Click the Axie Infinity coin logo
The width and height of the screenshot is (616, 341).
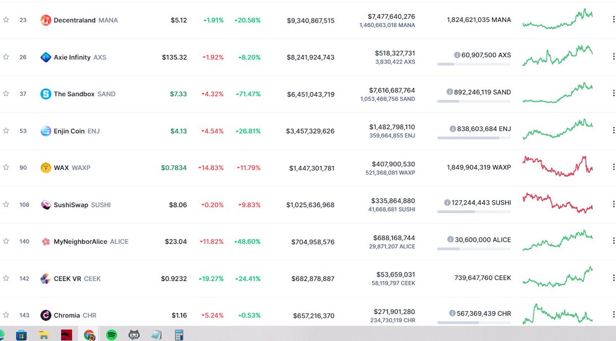[46, 57]
